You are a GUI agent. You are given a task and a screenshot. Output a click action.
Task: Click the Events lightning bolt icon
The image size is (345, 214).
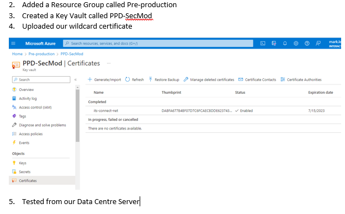(x=14, y=142)
